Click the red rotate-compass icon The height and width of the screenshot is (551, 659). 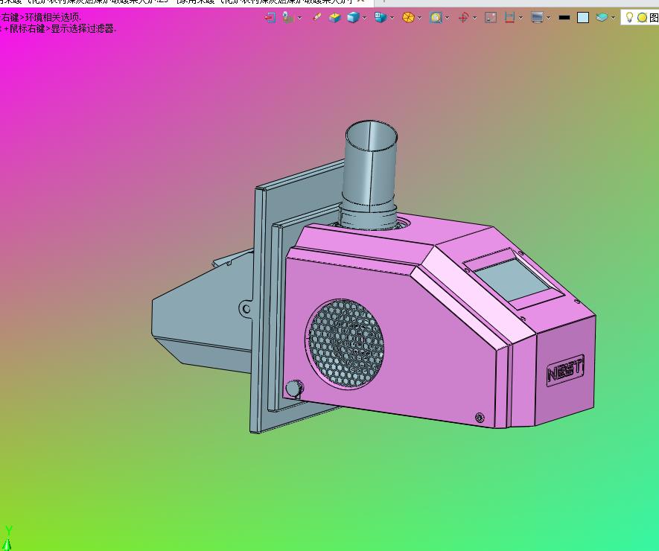[x=464, y=18]
